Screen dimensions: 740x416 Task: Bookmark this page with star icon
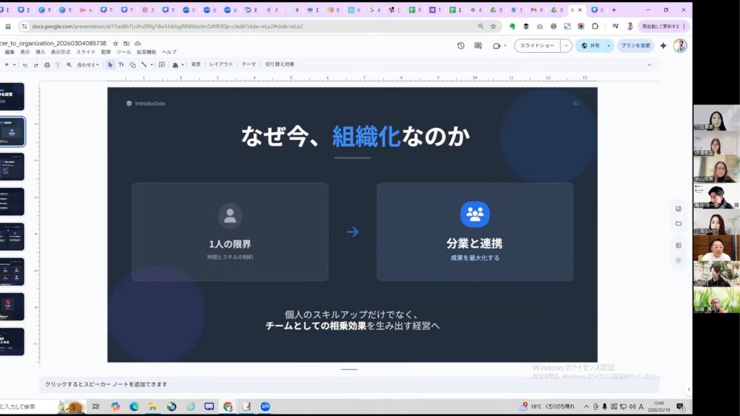coord(493,26)
